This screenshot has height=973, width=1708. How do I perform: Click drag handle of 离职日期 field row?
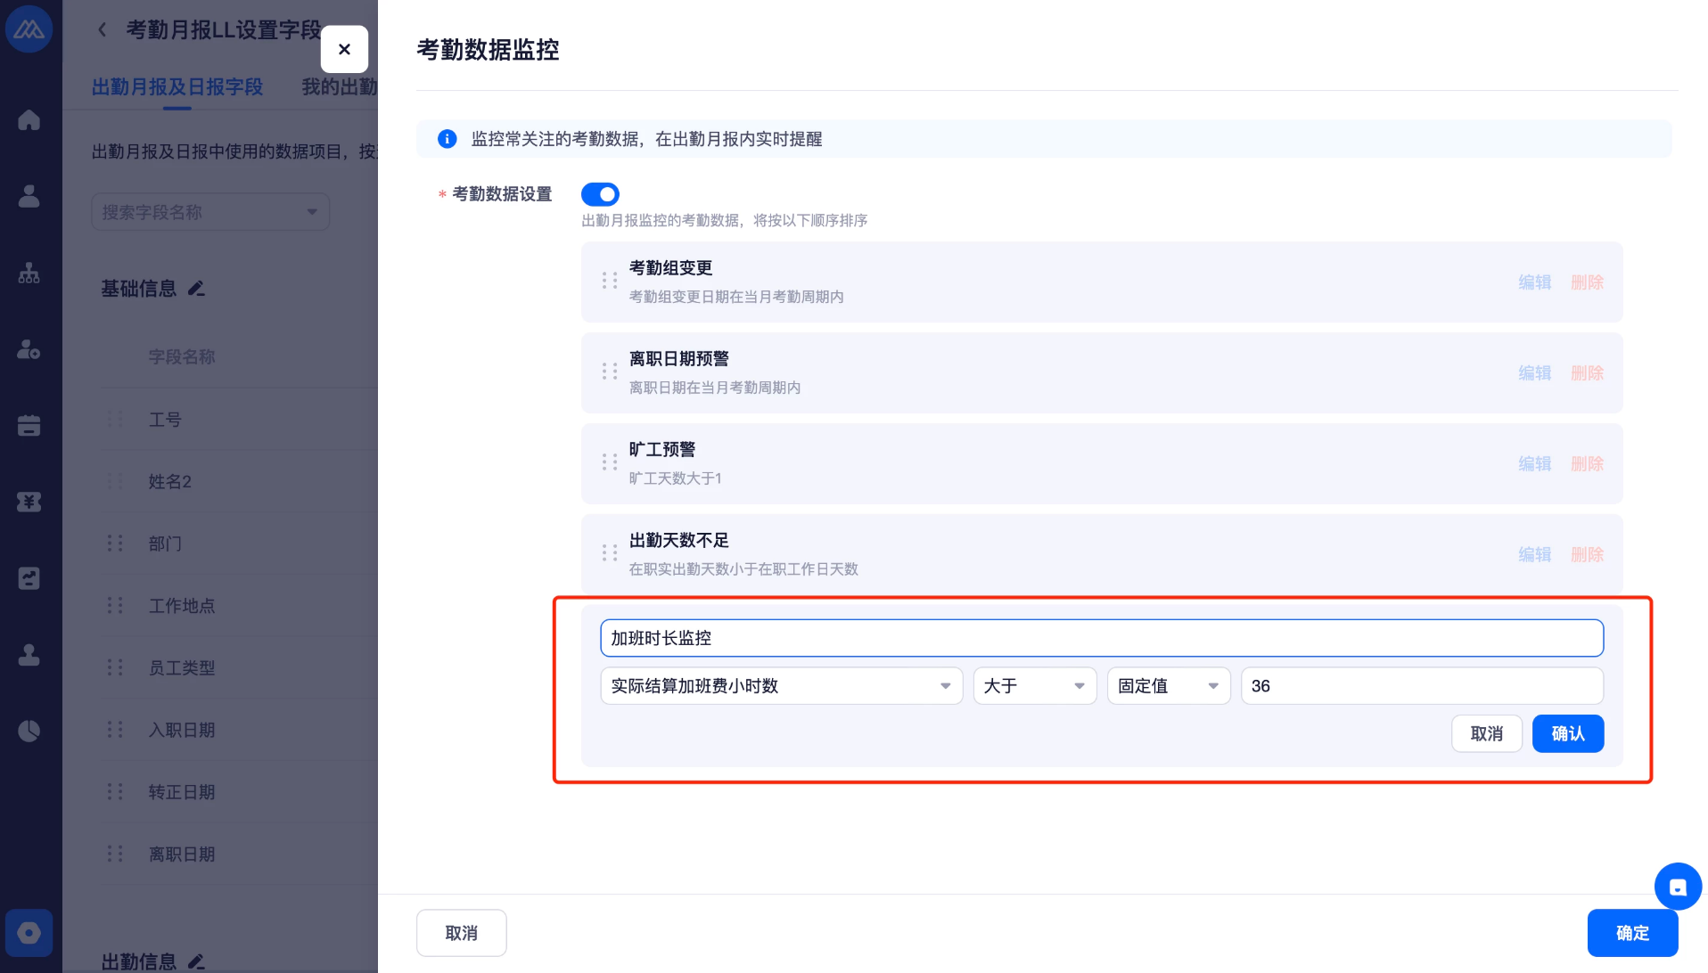(115, 854)
